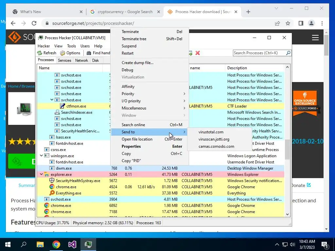Image resolution: width=335 pixels, height=251 pixels.
Task: Click the taskbar search magnifier icon
Action: 24,244
